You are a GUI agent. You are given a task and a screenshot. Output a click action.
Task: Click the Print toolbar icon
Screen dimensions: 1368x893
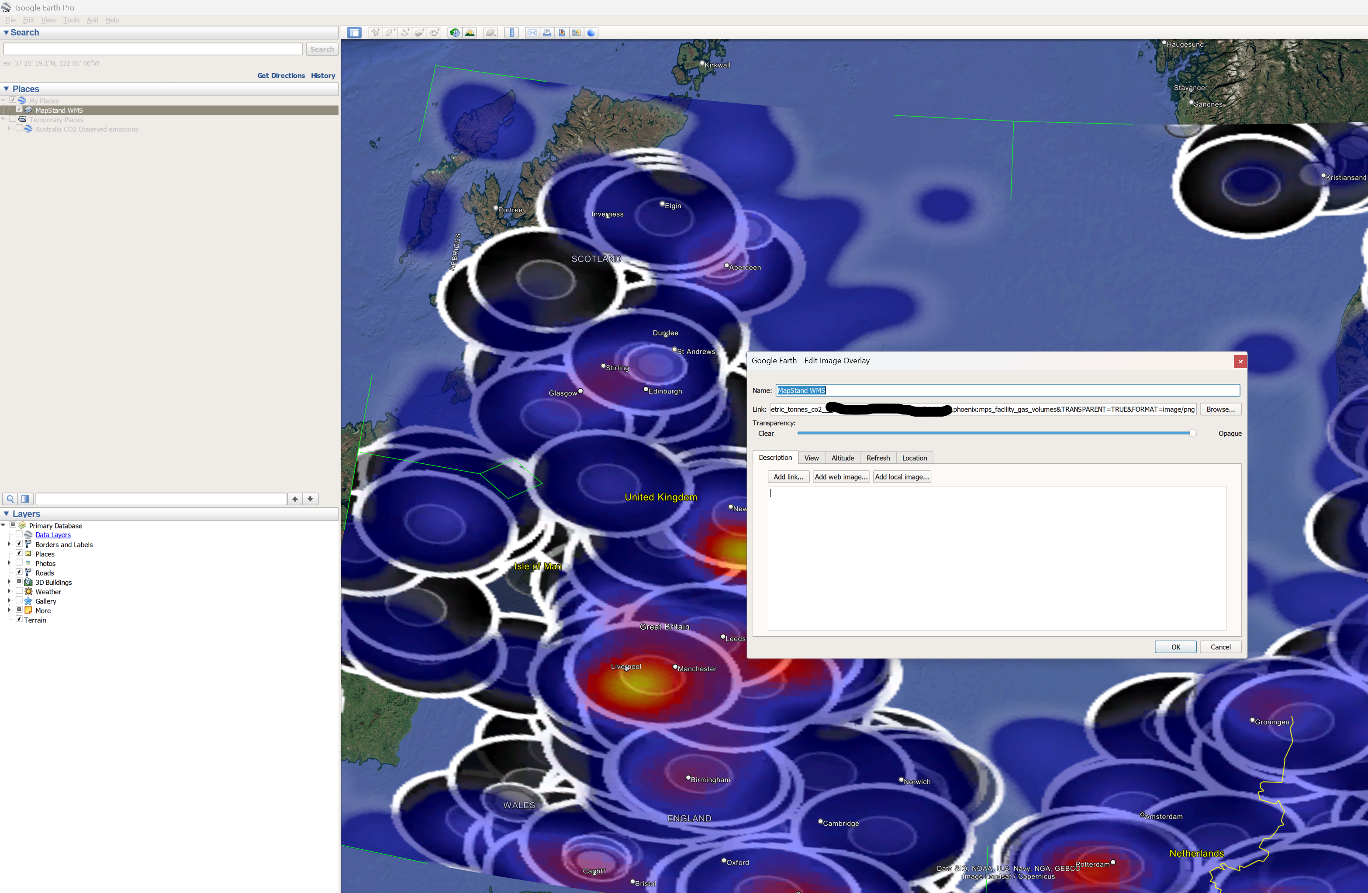[547, 33]
